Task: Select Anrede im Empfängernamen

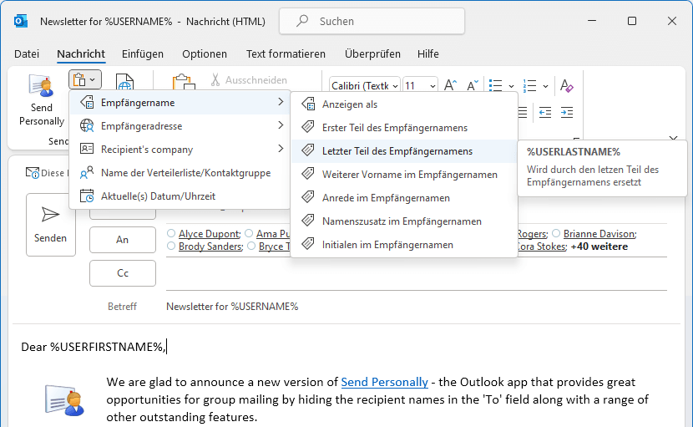Action: [404, 198]
